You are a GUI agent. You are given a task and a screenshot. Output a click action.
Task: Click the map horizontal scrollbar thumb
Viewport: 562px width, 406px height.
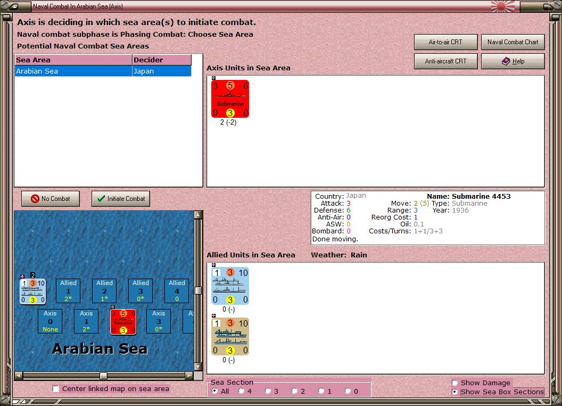click(103, 376)
